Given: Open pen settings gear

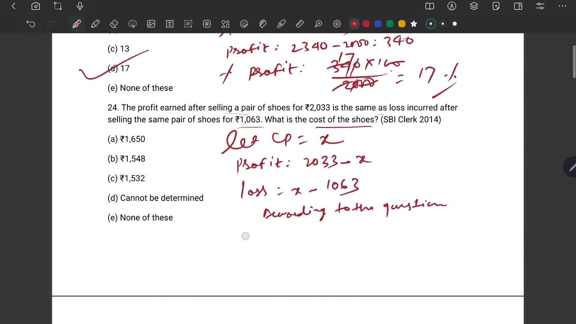Looking at the screenshot, I should coord(337,24).
